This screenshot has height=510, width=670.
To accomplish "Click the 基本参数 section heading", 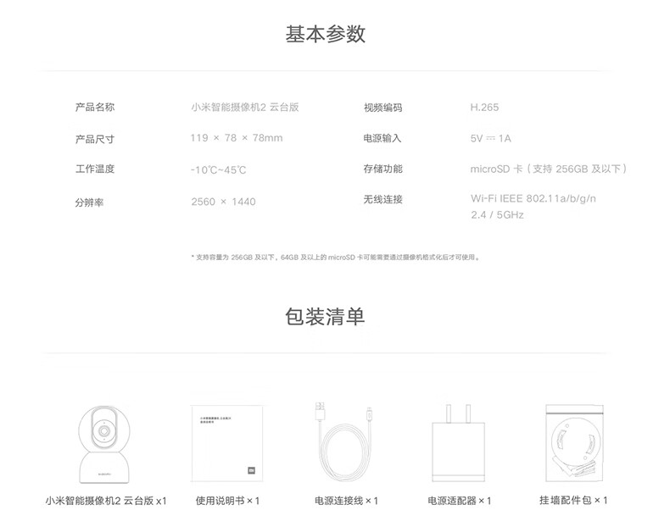I will 326,35.
